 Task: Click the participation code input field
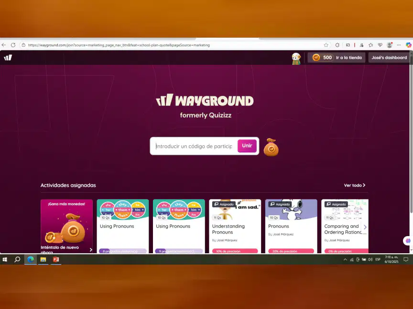pos(194,146)
